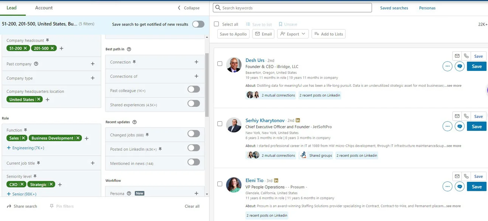Click email icon for Eleni Tio
The image size is (488, 221).
[457, 176]
